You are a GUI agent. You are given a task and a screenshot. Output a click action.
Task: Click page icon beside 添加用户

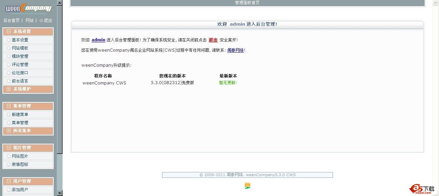(9, 190)
